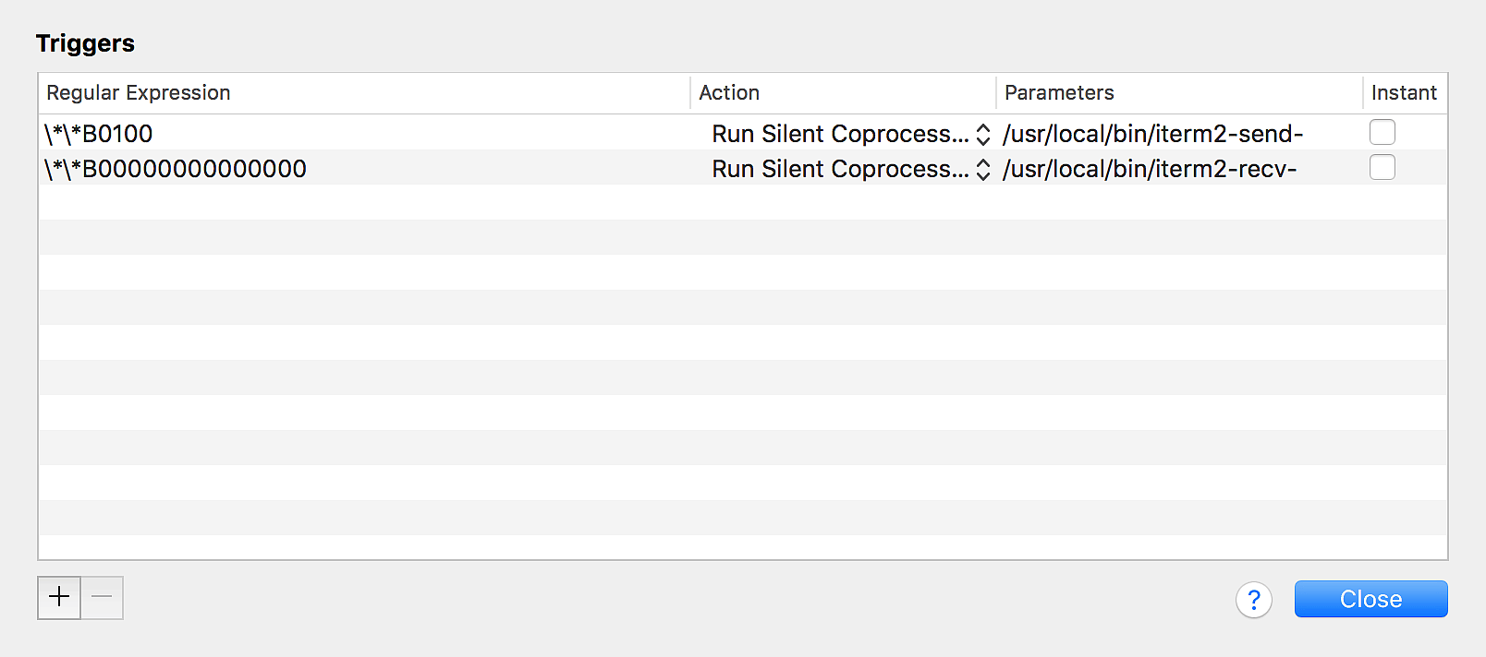Click the Parameters column header
This screenshot has width=1486, height=657.
pos(1059,93)
